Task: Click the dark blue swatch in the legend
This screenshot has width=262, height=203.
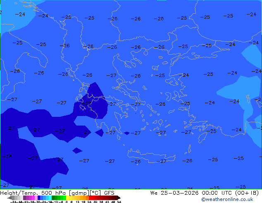Action: [x=39, y=198]
